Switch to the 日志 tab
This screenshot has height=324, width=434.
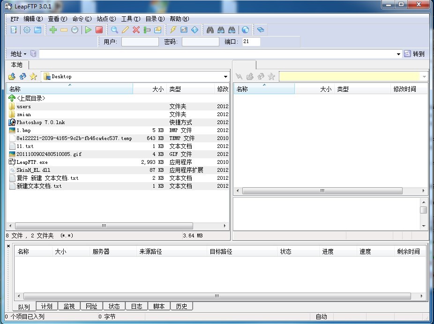(x=136, y=306)
